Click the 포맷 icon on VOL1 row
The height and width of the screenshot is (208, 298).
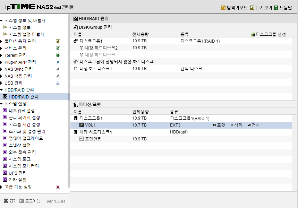pyautogui.click(x=215, y=125)
